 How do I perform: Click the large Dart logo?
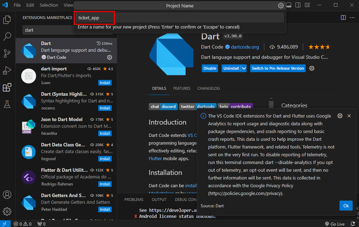click(x=171, y=54)
